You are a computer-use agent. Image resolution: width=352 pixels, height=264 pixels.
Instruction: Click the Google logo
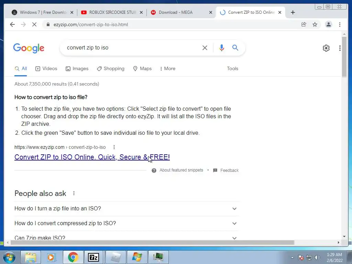click(29, 48)
